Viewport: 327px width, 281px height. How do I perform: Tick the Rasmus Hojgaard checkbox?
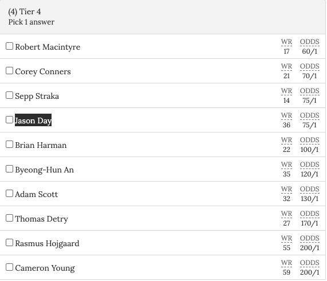click(9, 243)
